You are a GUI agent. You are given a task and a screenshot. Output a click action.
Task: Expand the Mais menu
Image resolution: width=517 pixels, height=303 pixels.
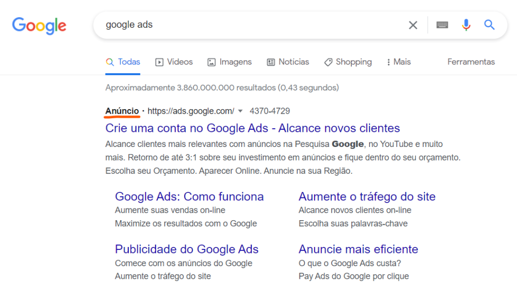399,62
